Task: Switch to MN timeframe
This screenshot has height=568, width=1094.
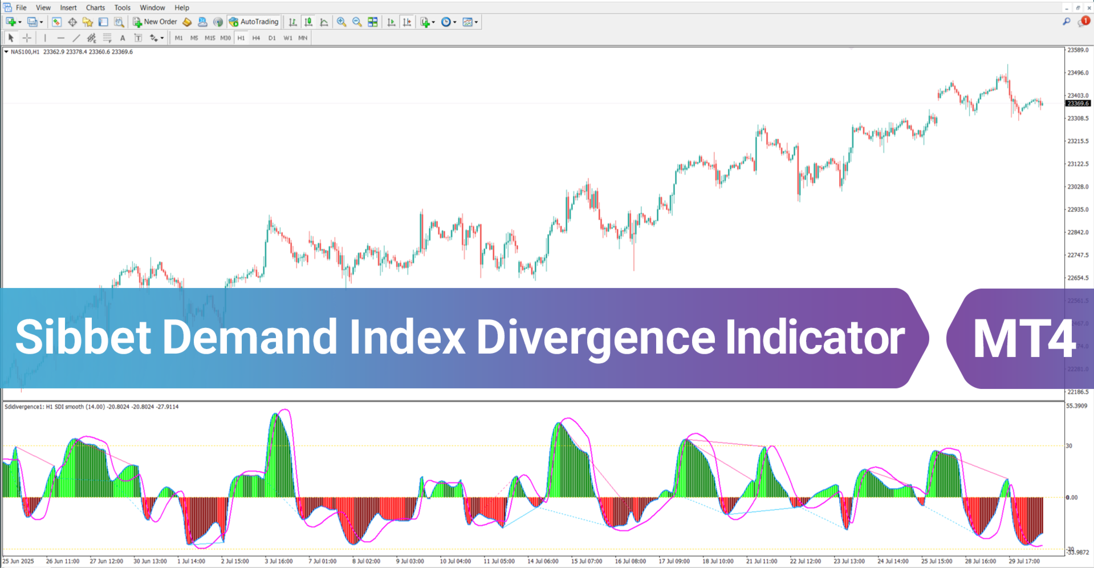Action: (303, 38)
